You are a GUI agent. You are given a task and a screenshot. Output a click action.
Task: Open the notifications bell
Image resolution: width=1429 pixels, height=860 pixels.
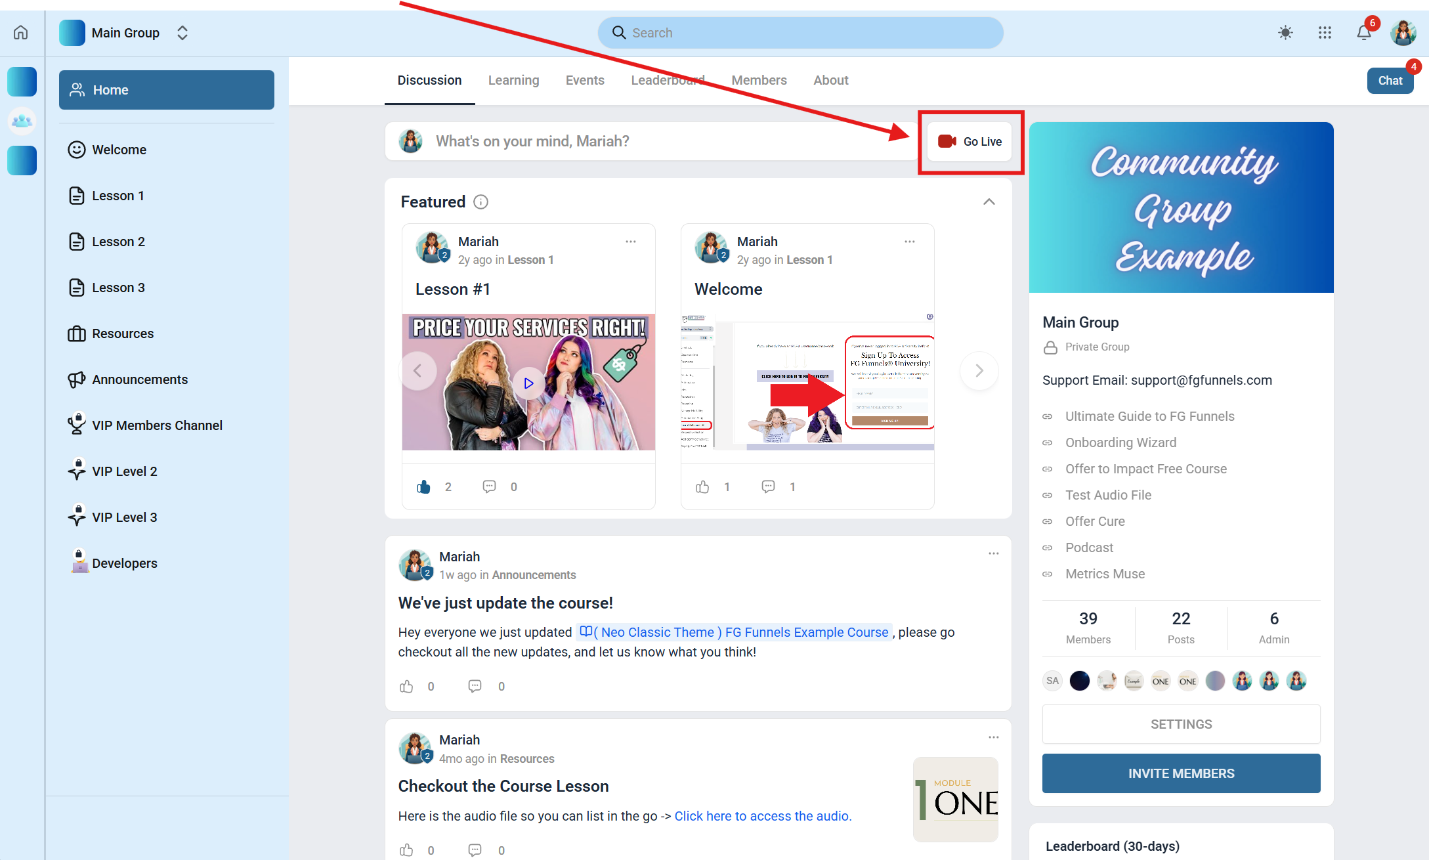click(x=1364, y=33)
